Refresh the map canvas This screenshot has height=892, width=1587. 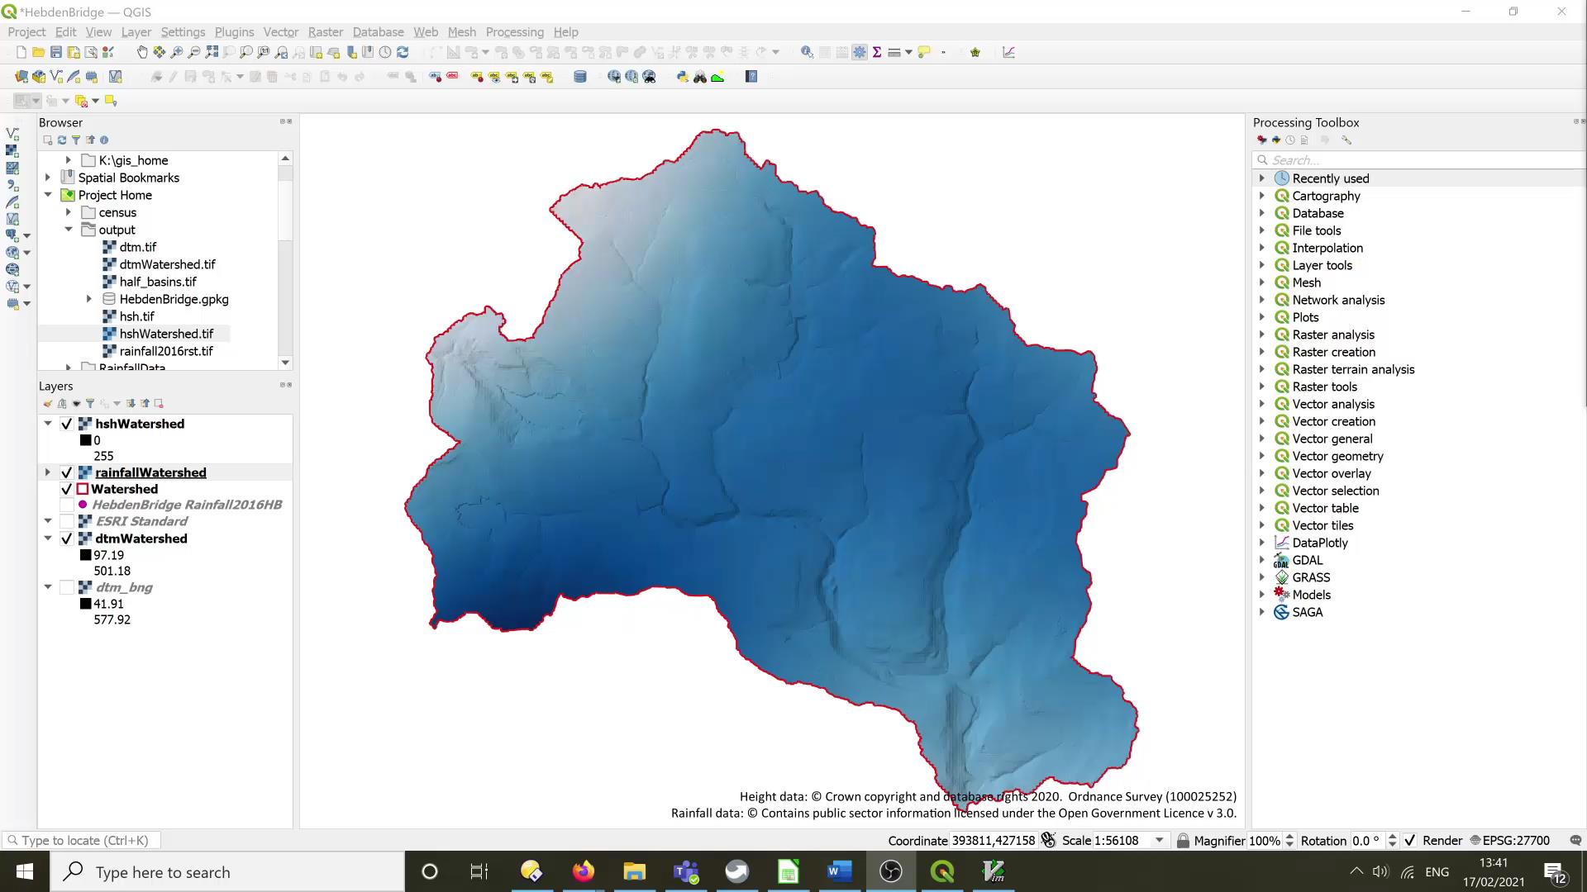pos(404,52)
